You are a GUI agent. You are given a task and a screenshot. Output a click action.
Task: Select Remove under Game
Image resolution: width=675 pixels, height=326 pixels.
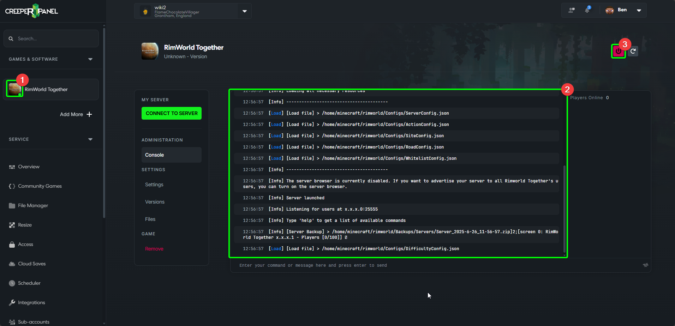154,249
